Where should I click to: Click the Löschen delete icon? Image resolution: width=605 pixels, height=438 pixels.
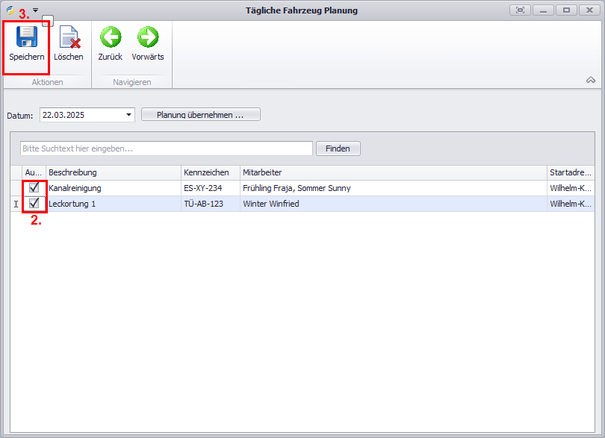pos(69,37)
